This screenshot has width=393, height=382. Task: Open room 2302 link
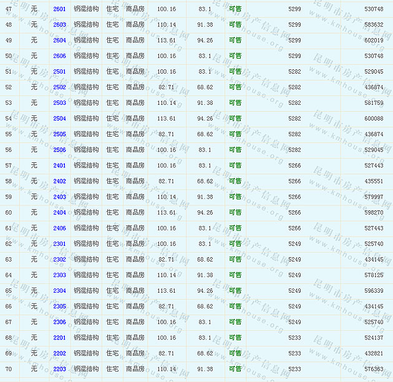click(x=59, y=260)
